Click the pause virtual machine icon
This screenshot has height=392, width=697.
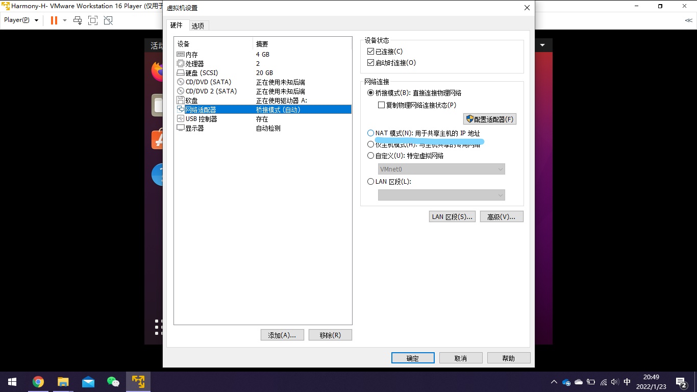[x=54, y=20]
